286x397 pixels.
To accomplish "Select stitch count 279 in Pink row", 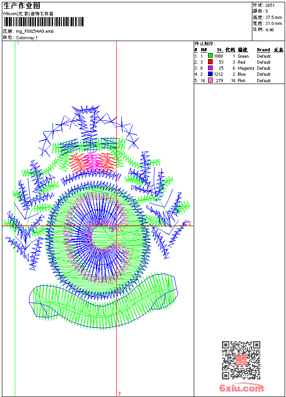I will (x=220, y=80).
